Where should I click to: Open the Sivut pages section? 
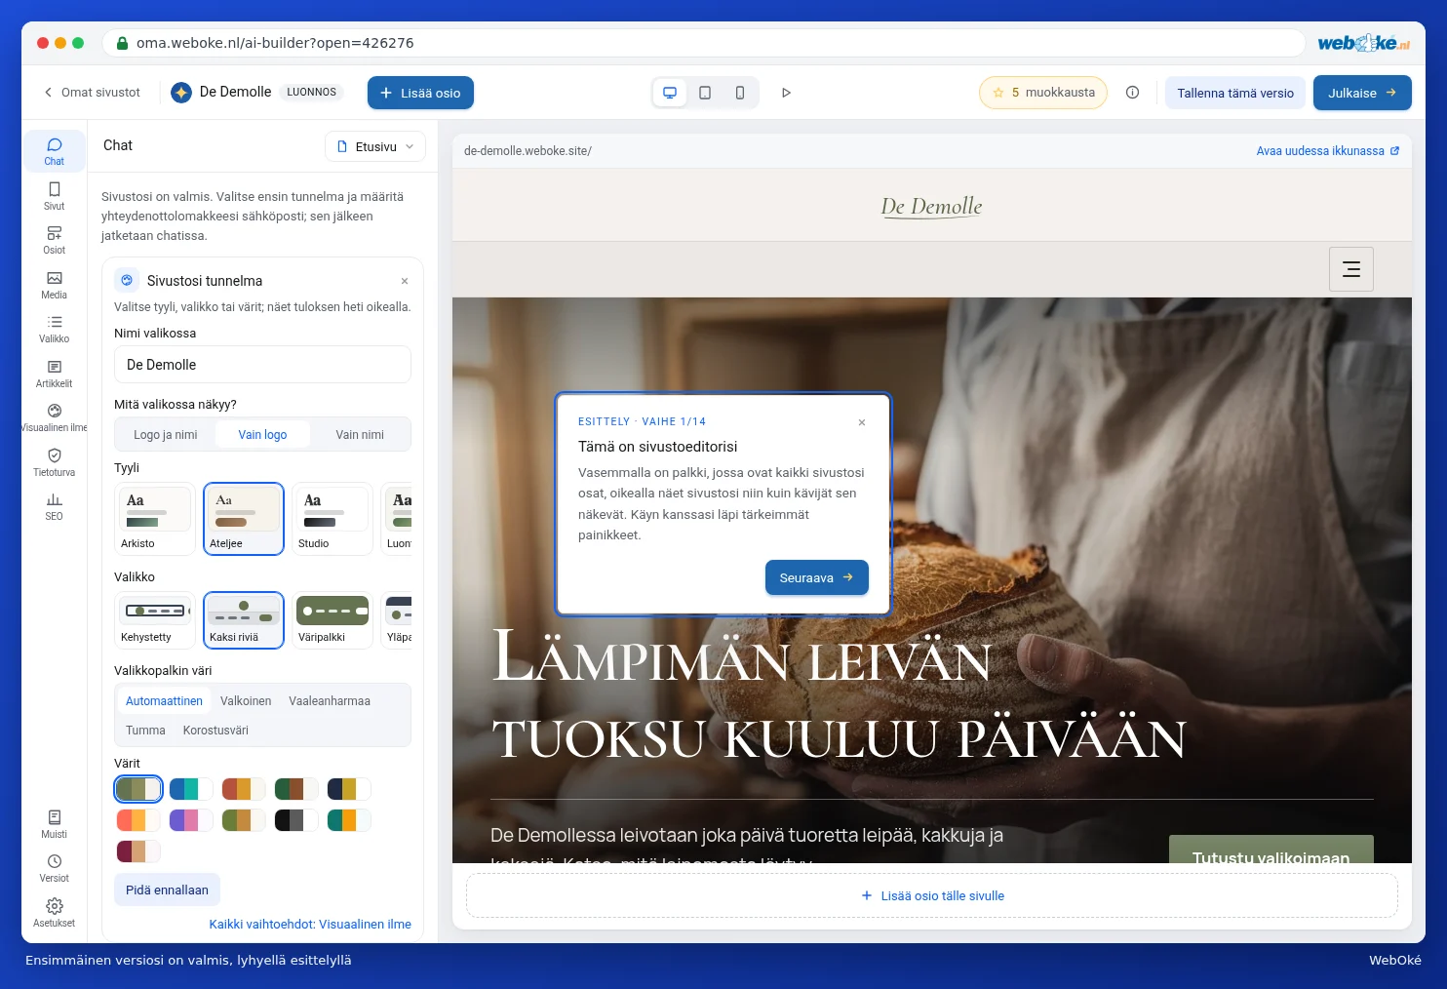55,195
